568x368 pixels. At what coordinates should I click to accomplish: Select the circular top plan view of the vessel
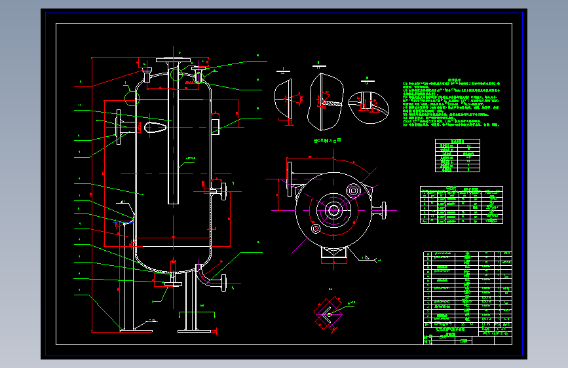click(333, 211)
